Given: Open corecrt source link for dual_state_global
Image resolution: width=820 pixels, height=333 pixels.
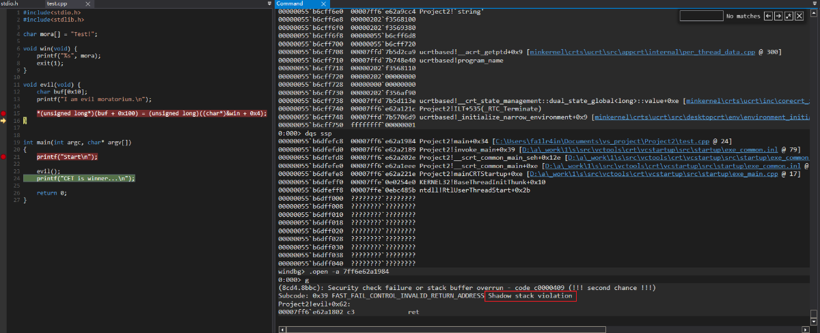Looking at the screenshot, I should 749,102.
